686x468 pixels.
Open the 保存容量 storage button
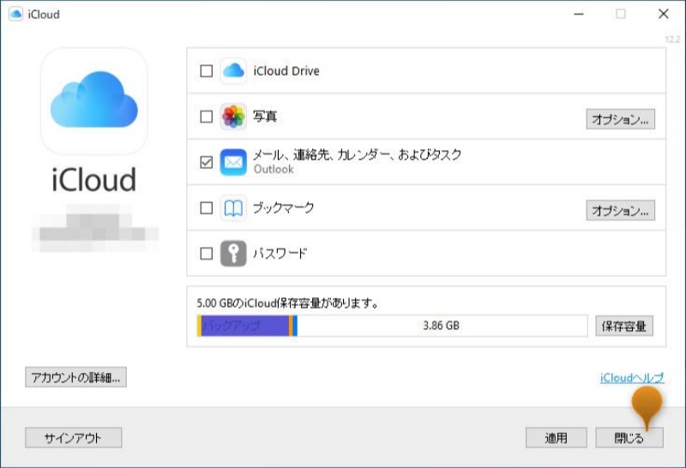pyautogui.click(x=624, y=326)
